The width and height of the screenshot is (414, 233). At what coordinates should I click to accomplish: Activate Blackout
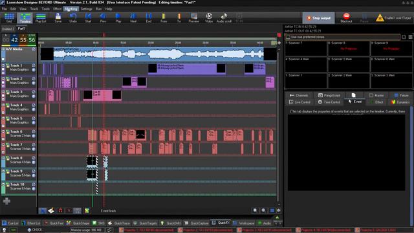(x=346, y=18)
